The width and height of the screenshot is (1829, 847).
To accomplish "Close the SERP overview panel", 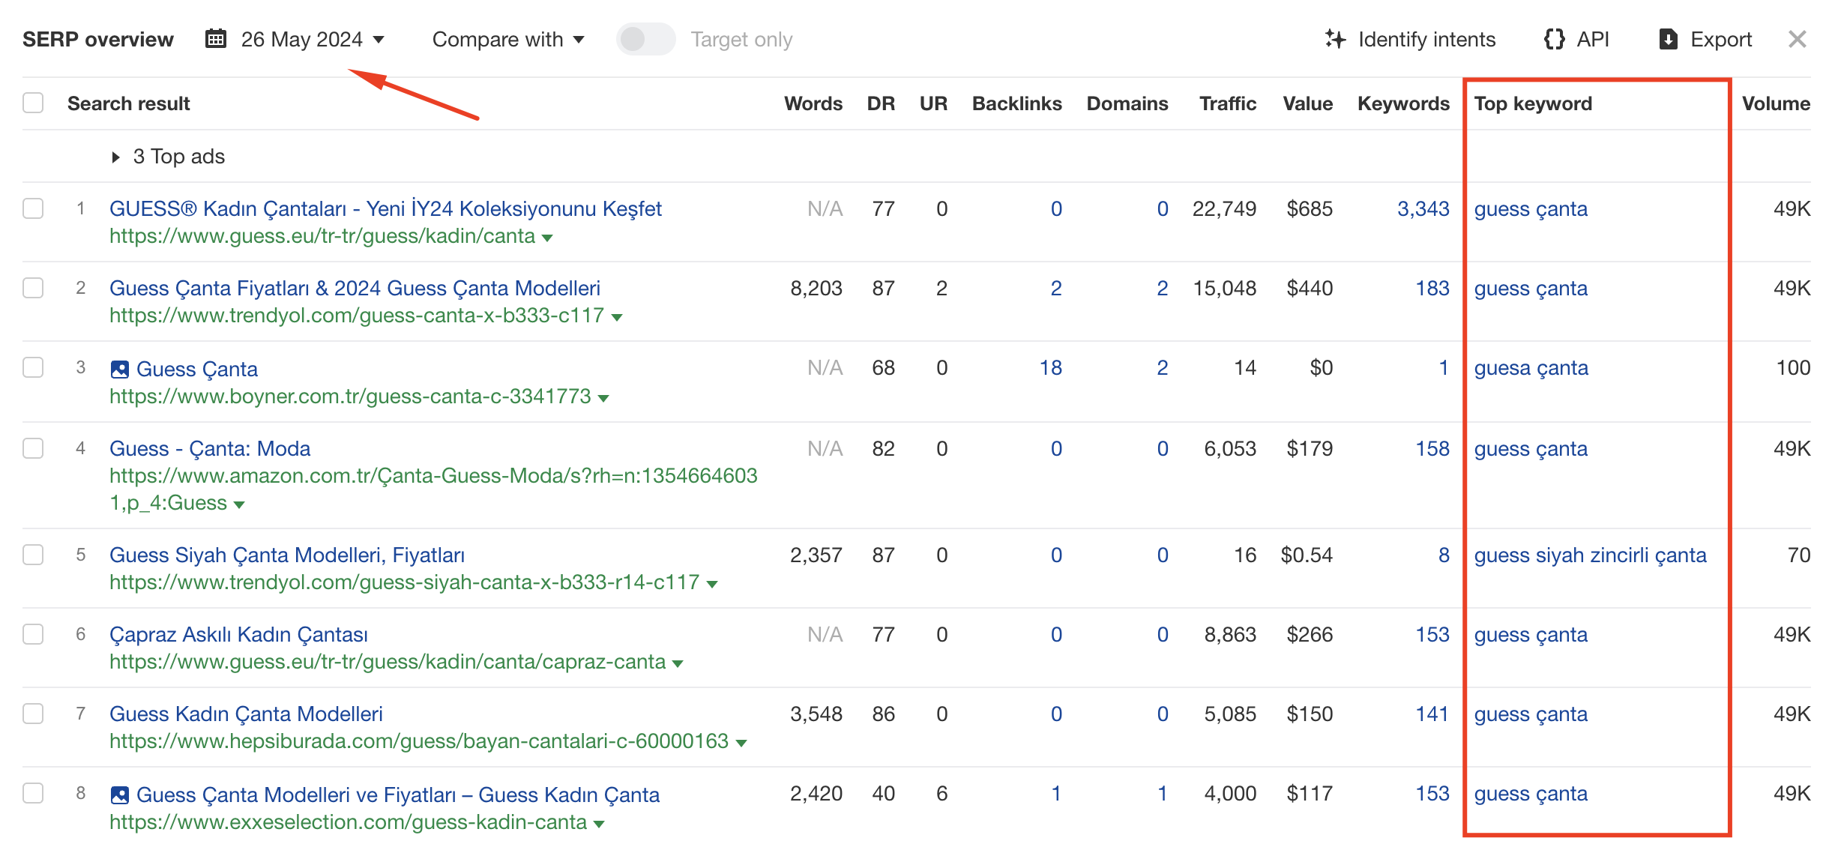I will click(x=1797, y=39).
